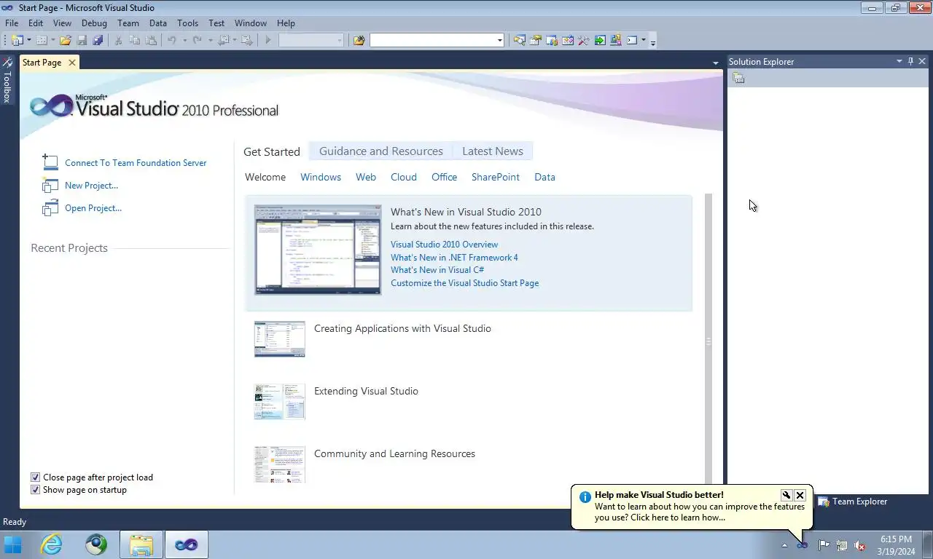This screenshot has height=559, width=933.
Task: Click the wrench icon on the notification balloon
Action: coord(786,495)
